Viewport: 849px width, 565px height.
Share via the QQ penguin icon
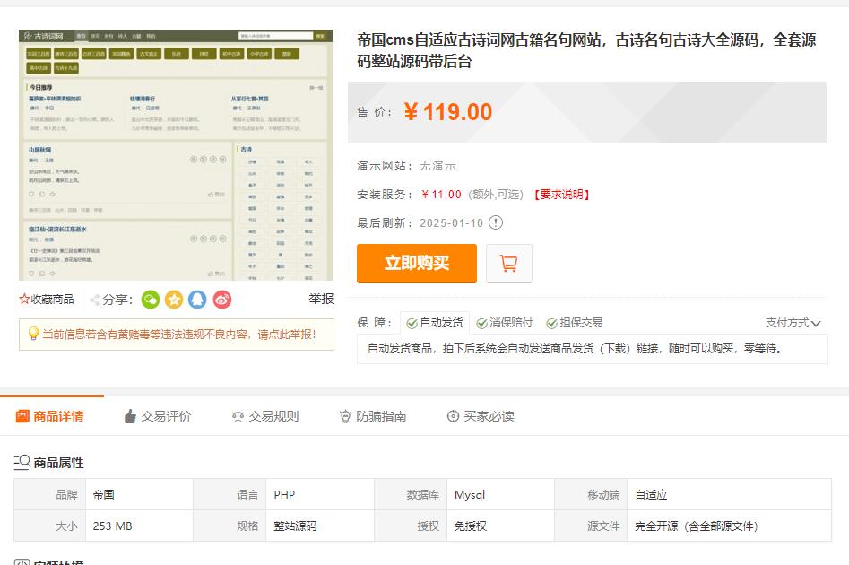(198, 300)
